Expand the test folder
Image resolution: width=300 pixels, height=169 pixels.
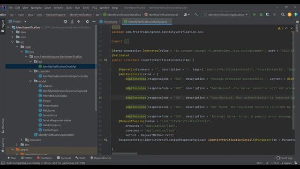pyautogui.click(x=17, y=145)
